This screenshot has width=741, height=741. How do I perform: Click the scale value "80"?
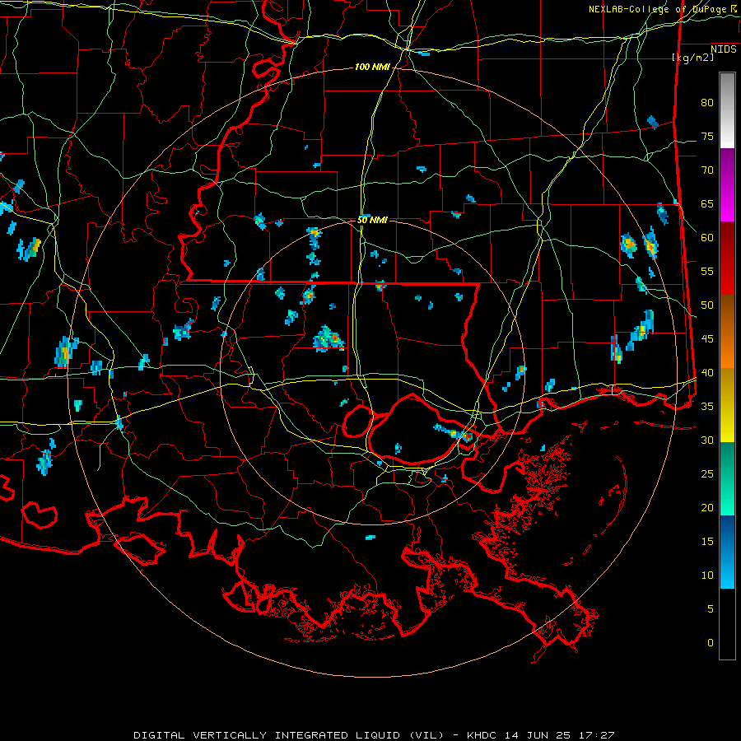pos(707,103)
